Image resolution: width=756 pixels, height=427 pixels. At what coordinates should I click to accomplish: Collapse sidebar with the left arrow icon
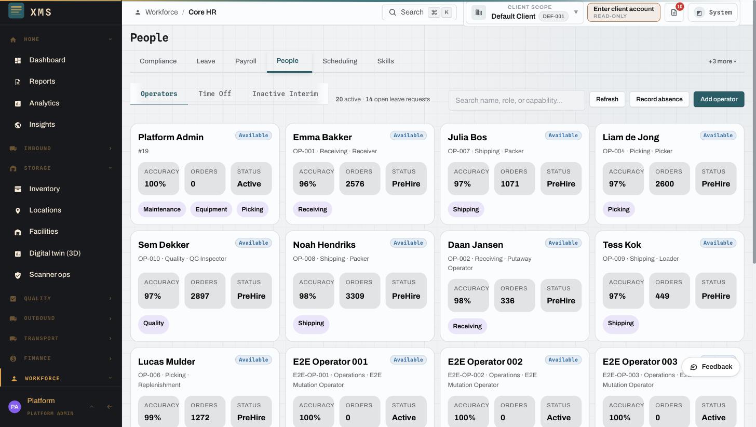110,407
